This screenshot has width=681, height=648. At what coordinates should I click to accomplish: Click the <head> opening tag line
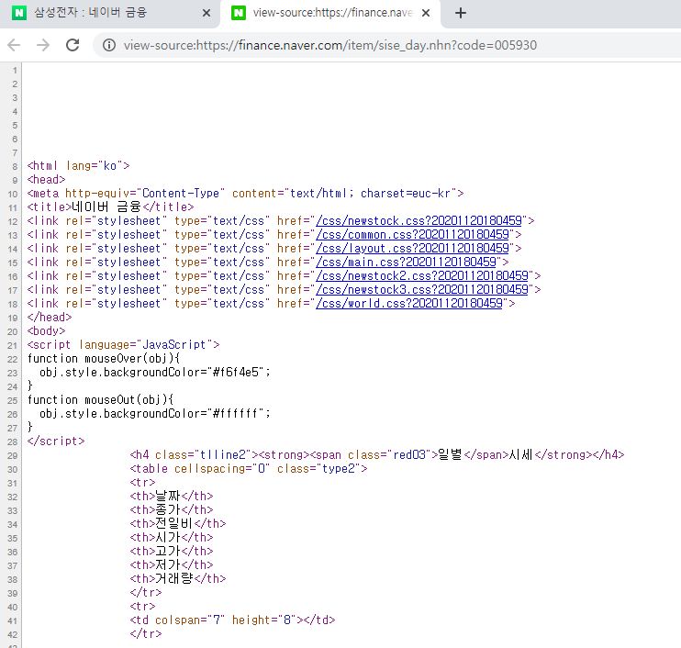(46, 180)
